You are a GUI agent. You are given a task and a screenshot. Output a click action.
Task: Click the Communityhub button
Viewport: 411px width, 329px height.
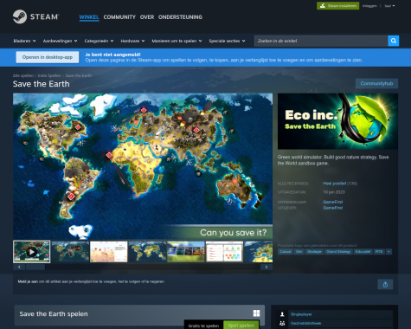click(x=376, y=84)
